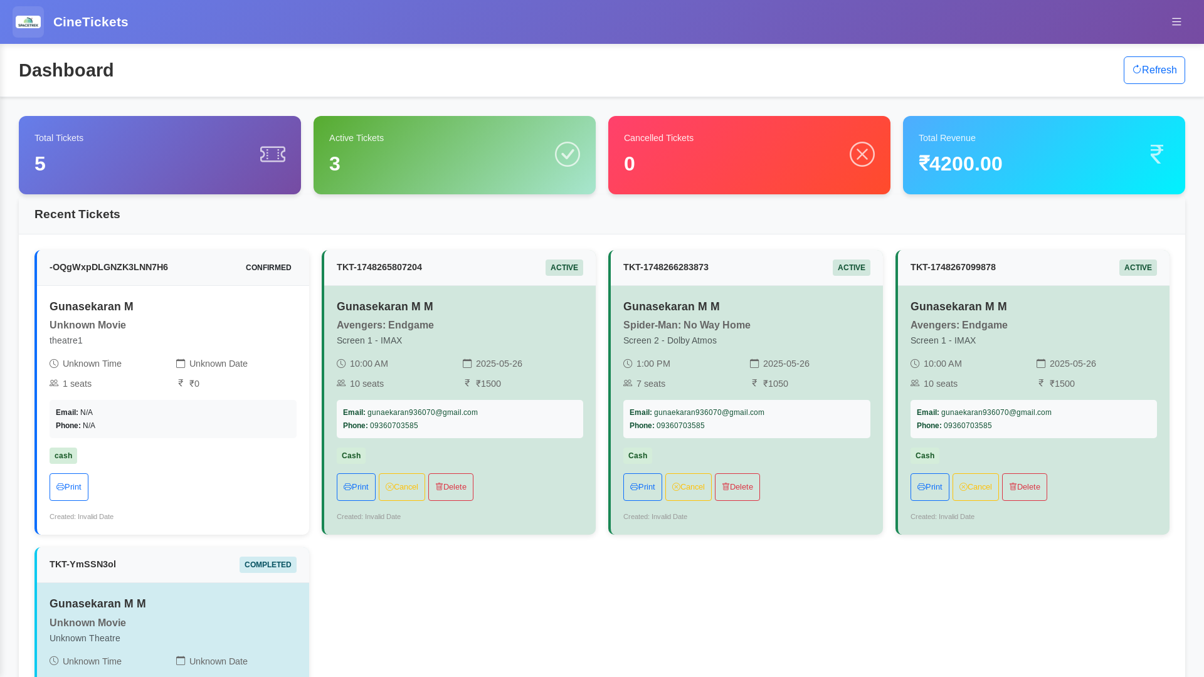Click the Dashboard page title

pyautogui.click(x=66, y=70)
